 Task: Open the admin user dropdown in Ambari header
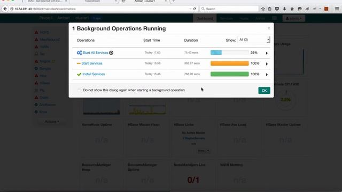point(294,19)
